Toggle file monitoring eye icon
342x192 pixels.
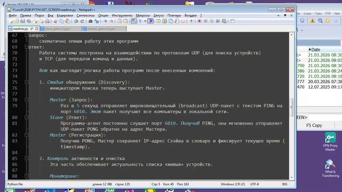click(x=191, y=21)
